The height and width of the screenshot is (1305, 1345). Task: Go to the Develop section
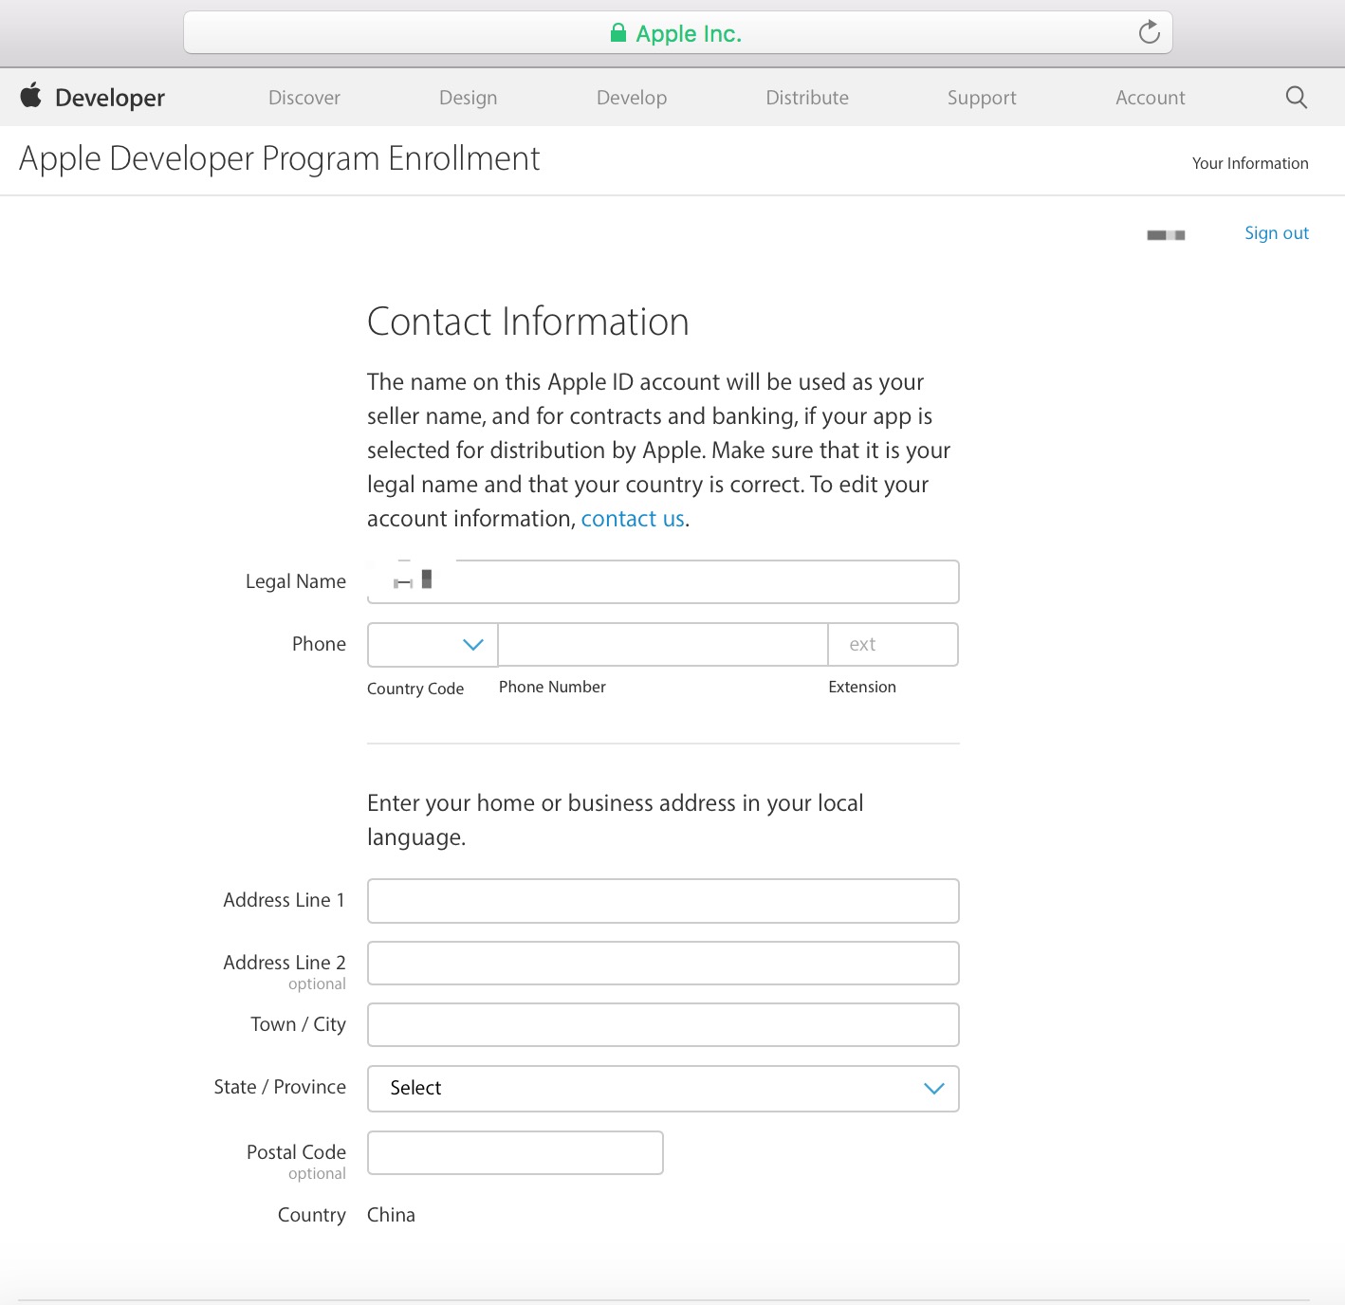(632, 98)
